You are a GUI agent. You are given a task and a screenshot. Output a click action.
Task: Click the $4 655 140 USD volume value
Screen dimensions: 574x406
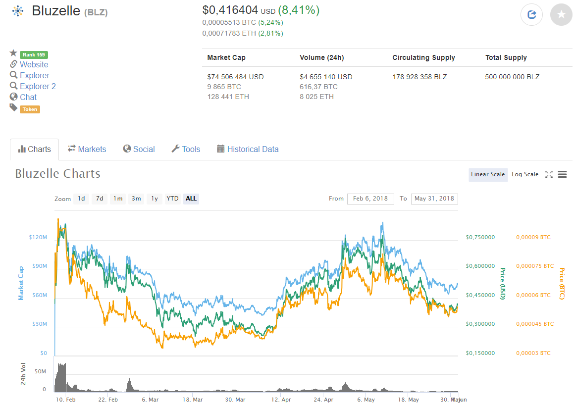[326, 77]
